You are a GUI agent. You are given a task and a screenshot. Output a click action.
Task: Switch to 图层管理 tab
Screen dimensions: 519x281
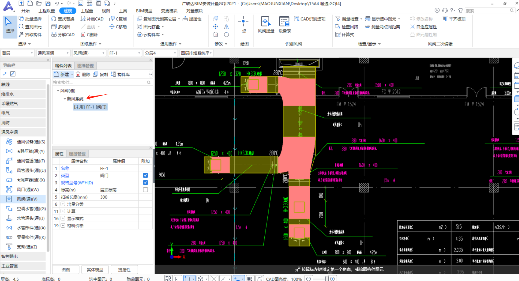pyautogui.click(x=77, y=154)
